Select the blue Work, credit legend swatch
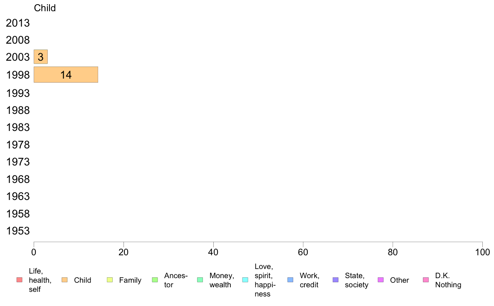 point(291,280)
